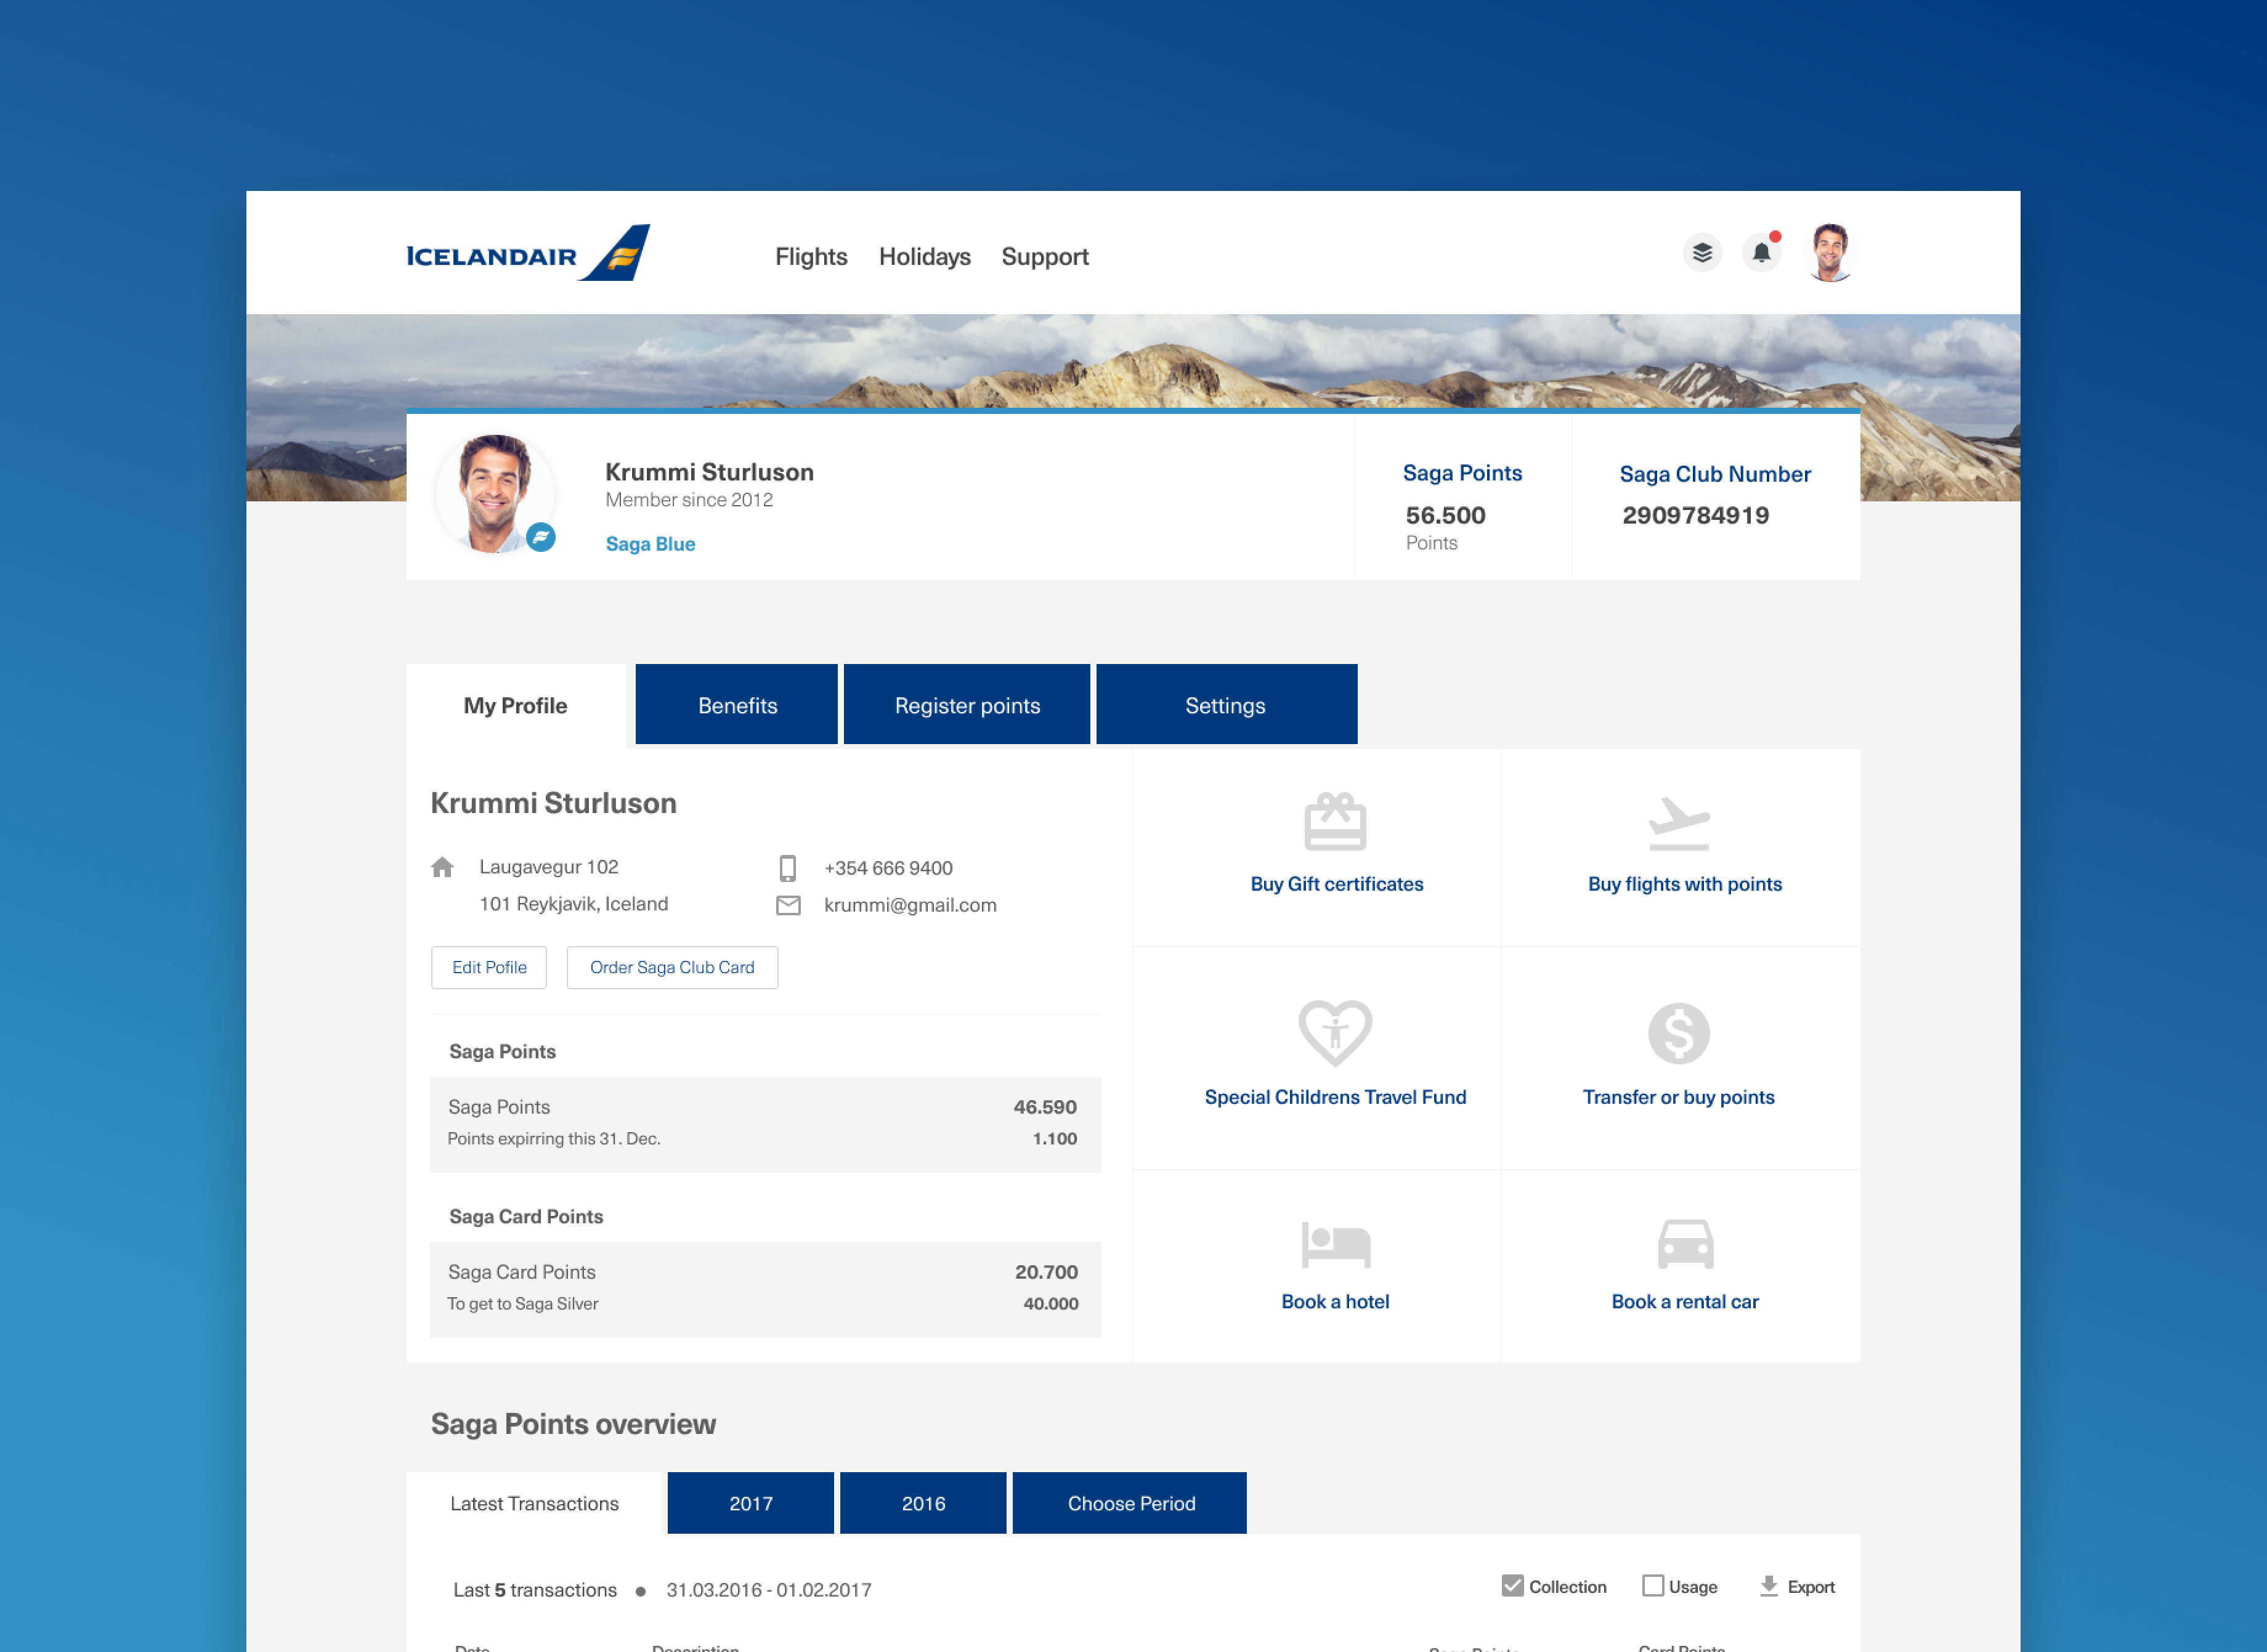The image size is (2267, 1652).
Task: Click the Saga Points overview heading
Action: click(573, 1424)
